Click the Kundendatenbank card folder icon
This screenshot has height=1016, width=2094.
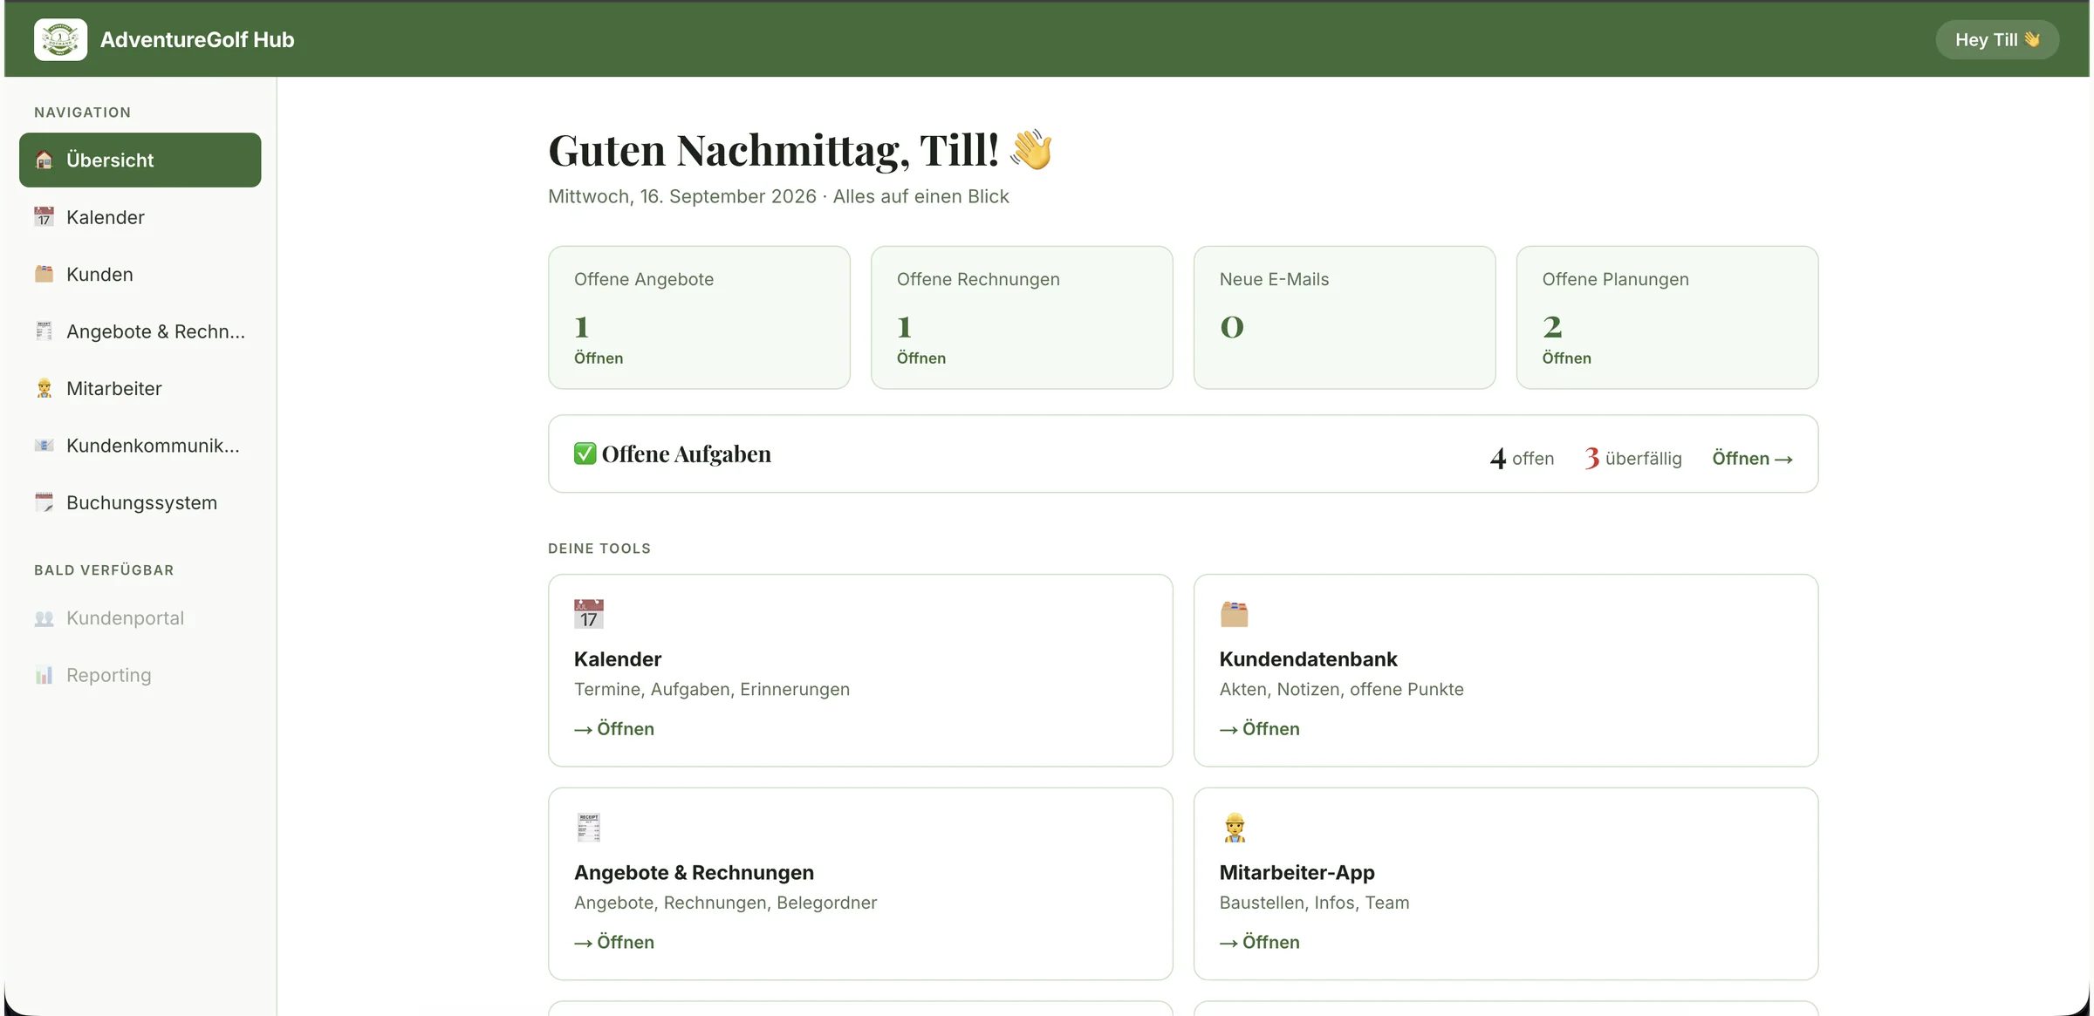(x=1234, y=614)
